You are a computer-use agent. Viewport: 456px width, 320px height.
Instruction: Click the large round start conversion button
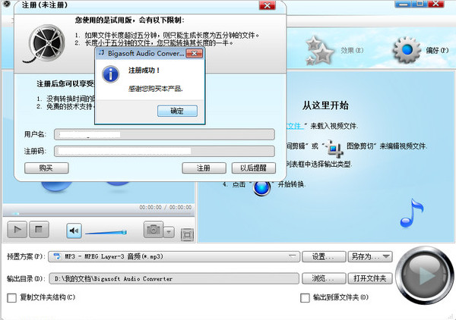pos(424,275)
